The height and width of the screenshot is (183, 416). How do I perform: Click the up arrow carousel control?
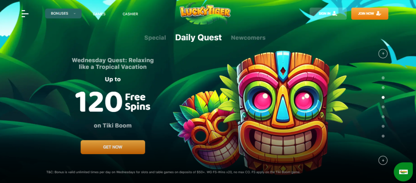[x=383, y=54]
